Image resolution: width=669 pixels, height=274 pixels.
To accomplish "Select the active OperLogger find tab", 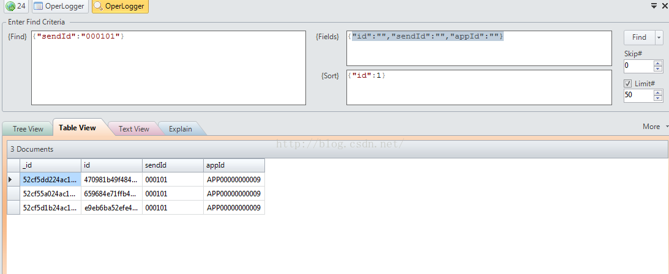I will pos(120,6).
